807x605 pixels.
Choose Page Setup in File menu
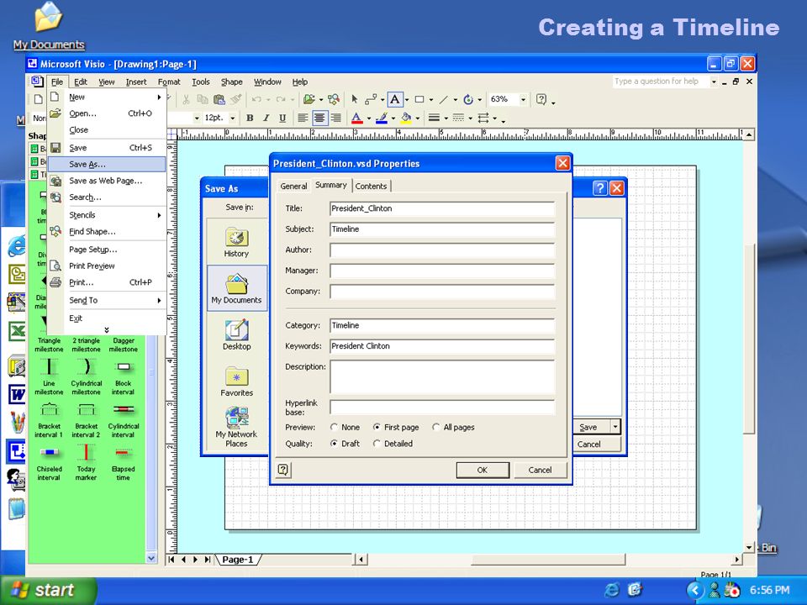point(107,250)
